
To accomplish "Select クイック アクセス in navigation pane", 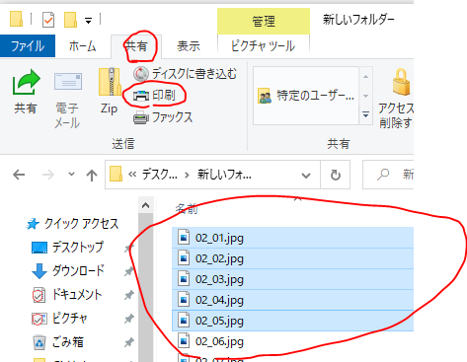I will 81,224.
